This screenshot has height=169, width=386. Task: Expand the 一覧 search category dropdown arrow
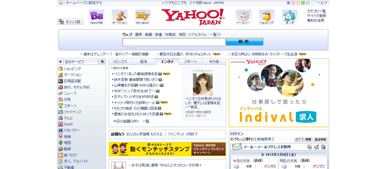click(x=219, y=35)
